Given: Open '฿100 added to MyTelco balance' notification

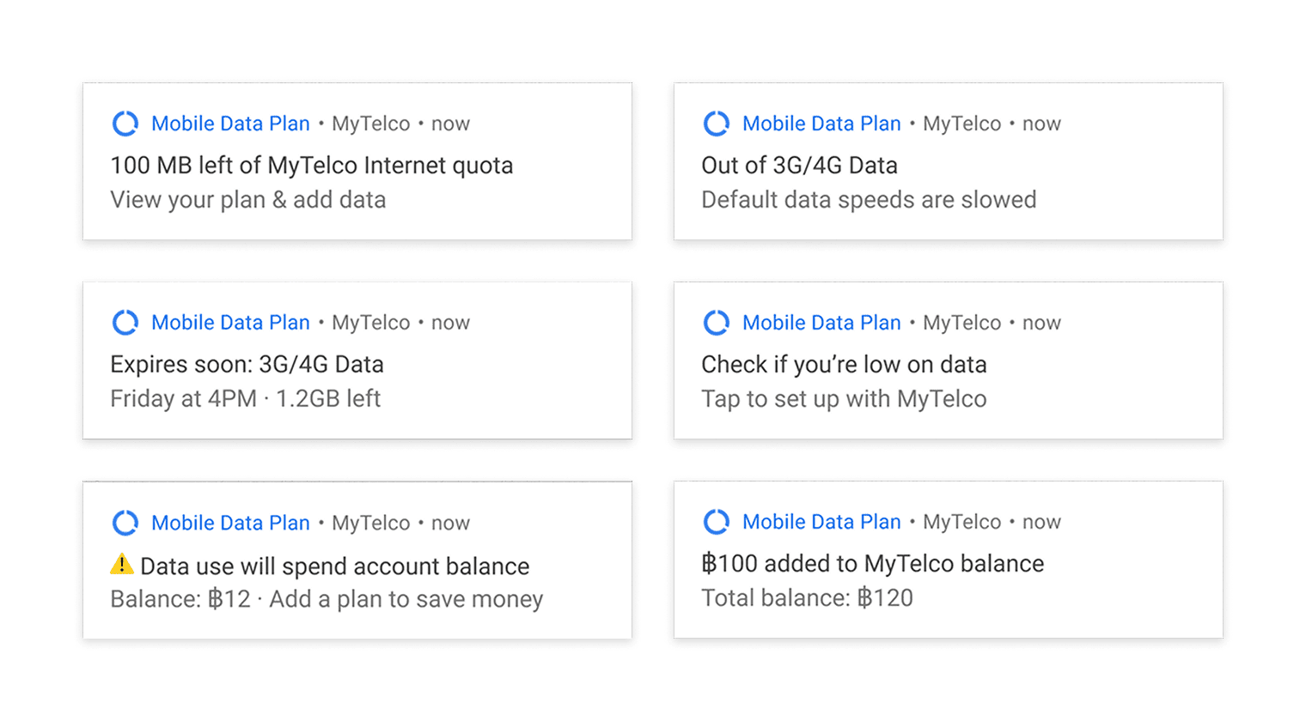Looking at the screenshot, I should coord(873,564).
